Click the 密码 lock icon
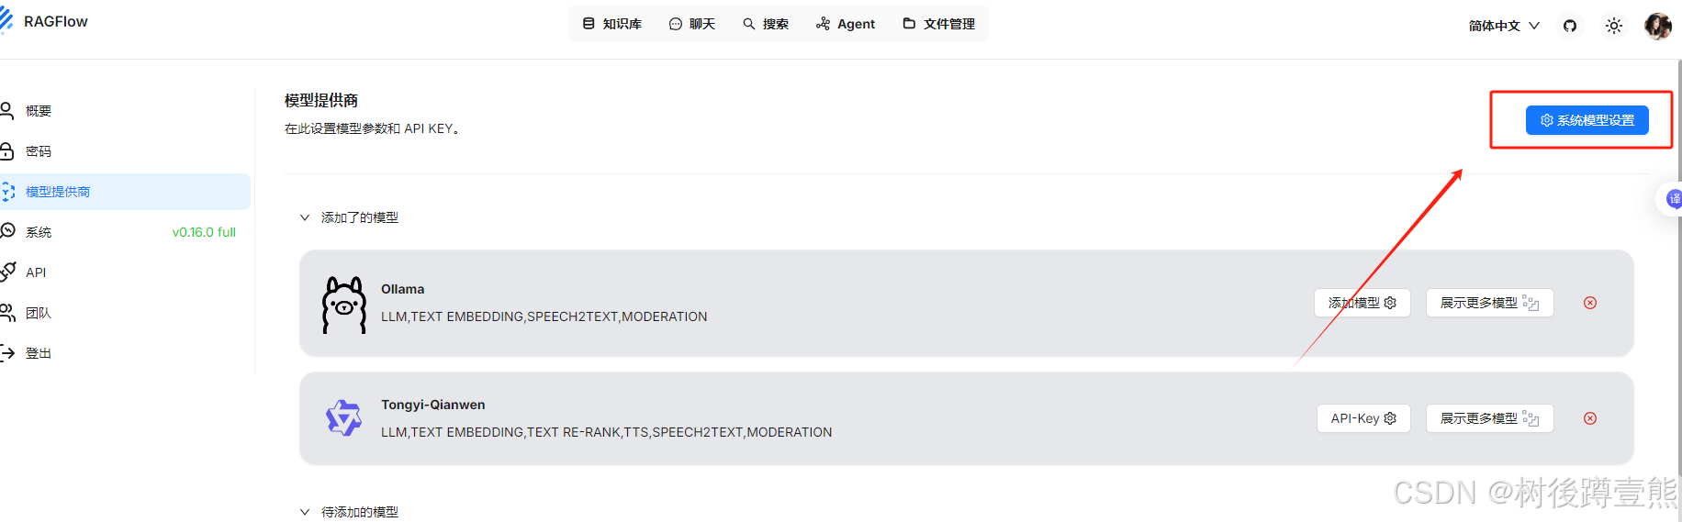 pyautogui.click(x=6, y=151)
